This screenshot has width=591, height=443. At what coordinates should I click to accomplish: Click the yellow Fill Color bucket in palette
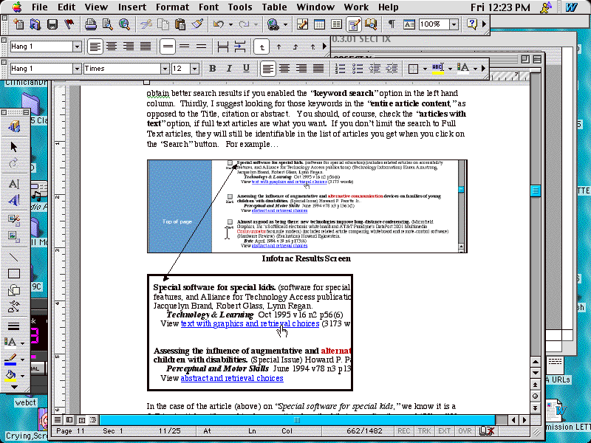point(10,376)
